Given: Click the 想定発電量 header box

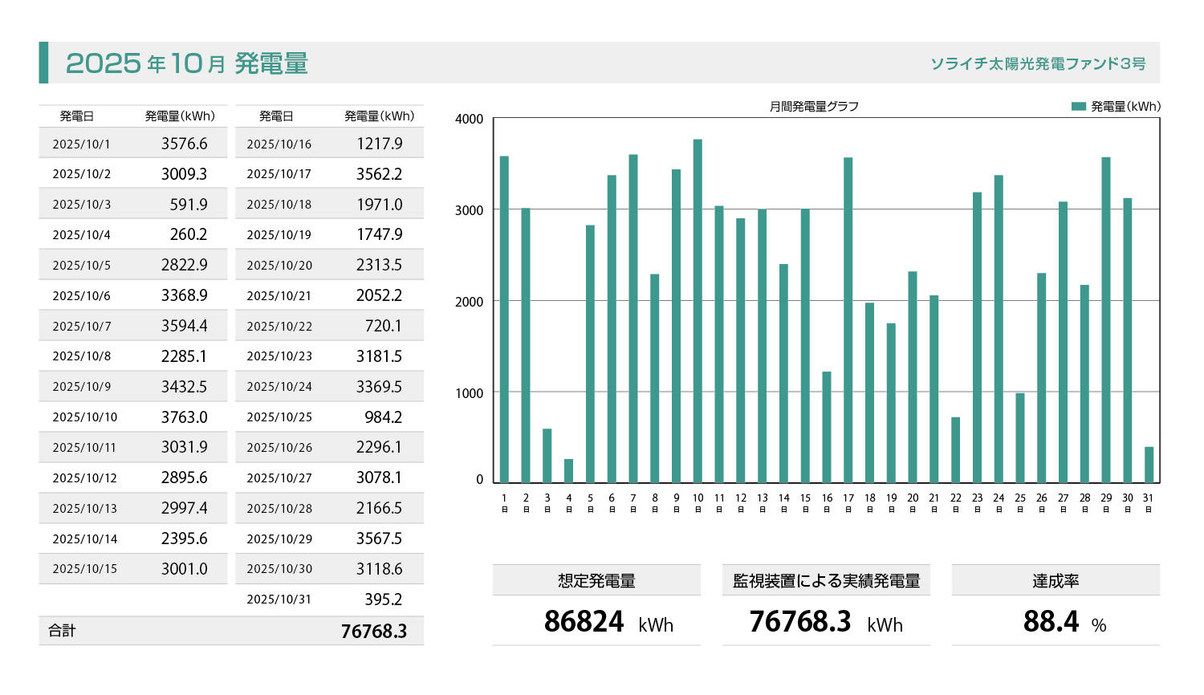Looking at the screenshot, I should point(596,580).
